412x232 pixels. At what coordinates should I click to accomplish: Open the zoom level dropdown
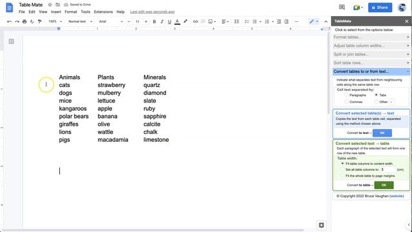(x=55, y=21)
